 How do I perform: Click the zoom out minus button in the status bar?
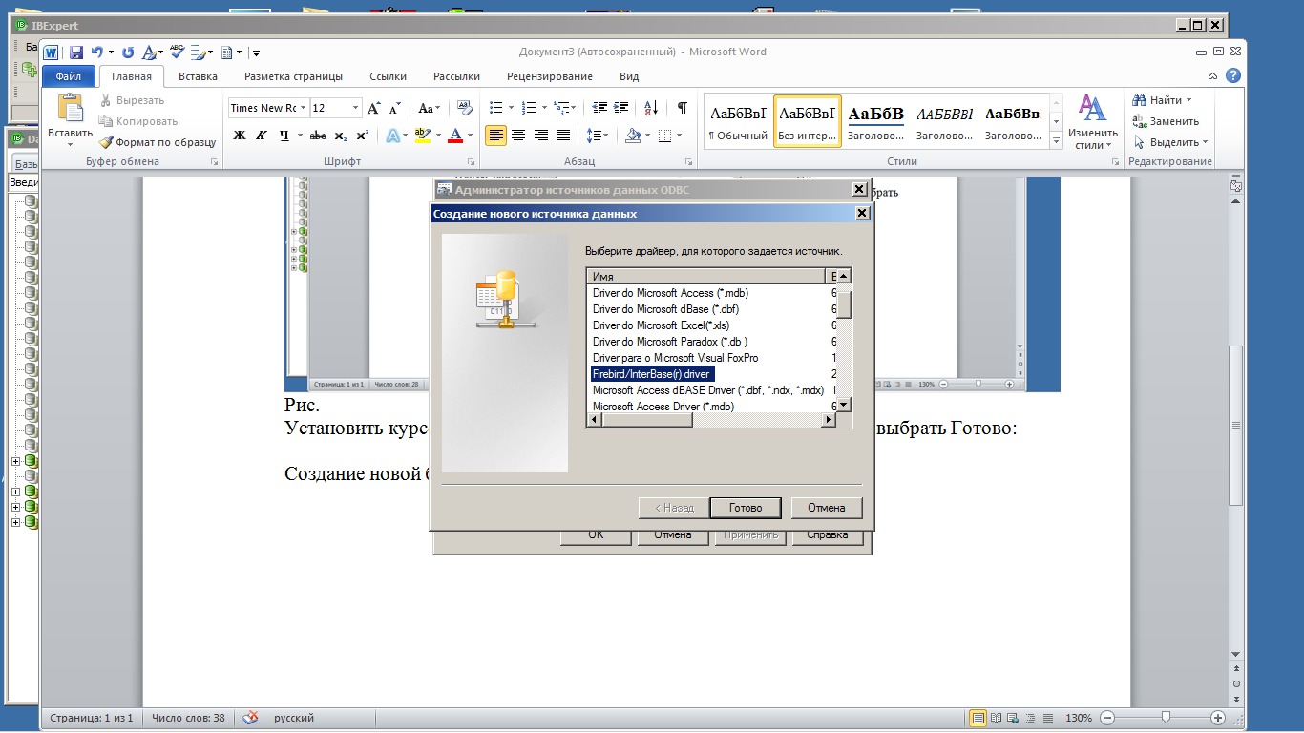[x=1106, y=718]
